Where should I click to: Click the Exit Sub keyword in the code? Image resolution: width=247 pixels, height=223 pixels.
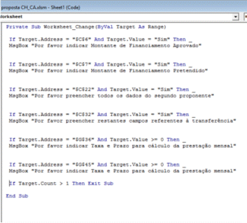[x=100, y=184]
